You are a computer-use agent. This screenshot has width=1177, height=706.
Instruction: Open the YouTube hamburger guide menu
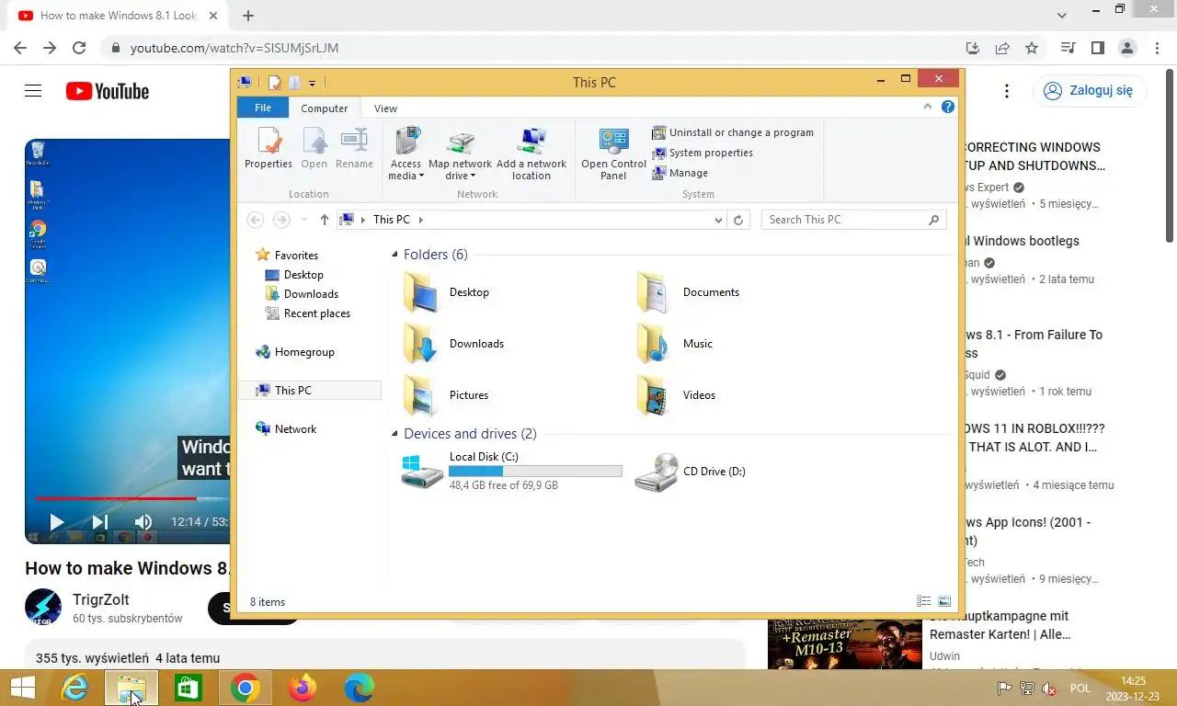click(33, 90)
